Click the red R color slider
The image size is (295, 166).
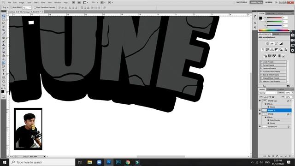click(x=274, y=18)
